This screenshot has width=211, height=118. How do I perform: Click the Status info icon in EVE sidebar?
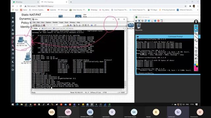[x=13, y=50]
